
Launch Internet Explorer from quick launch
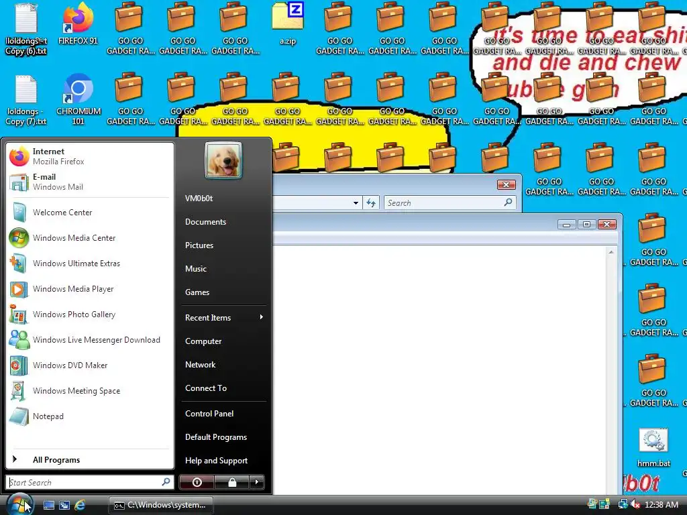(x=80, y=505)
